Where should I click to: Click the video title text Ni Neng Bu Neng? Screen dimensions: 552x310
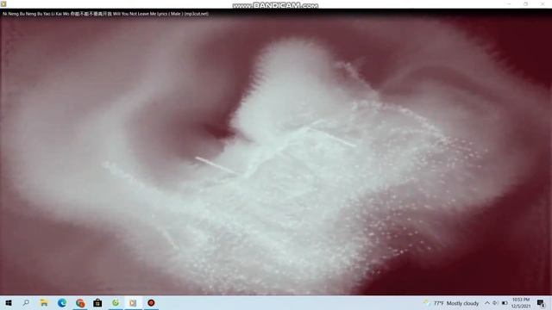tap(105, 14)
